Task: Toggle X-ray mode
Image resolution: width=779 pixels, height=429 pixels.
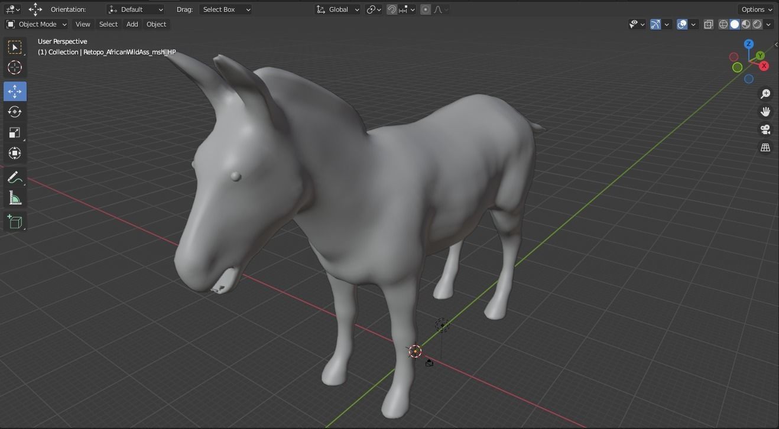Action: [x=708, y=24]
